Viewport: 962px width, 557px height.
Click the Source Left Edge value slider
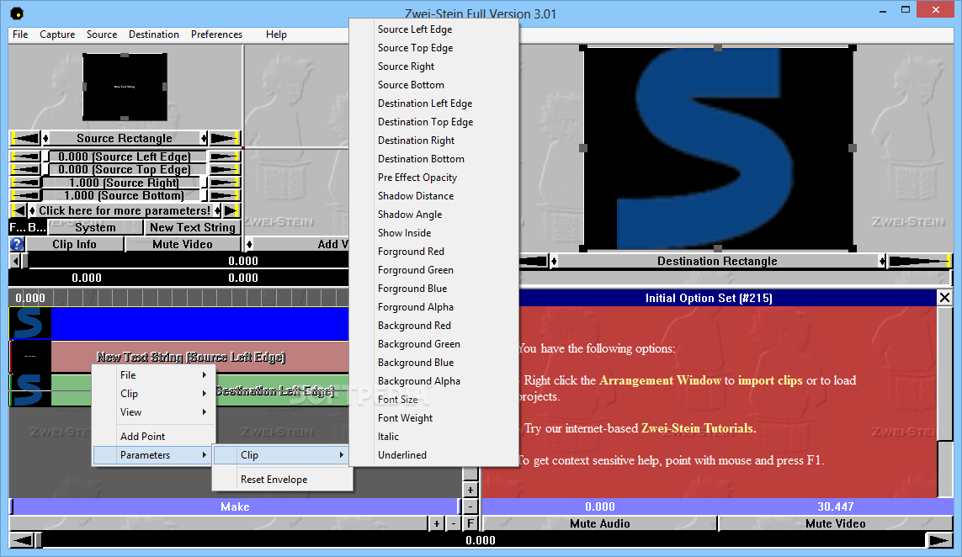click(x=125, y=156)
